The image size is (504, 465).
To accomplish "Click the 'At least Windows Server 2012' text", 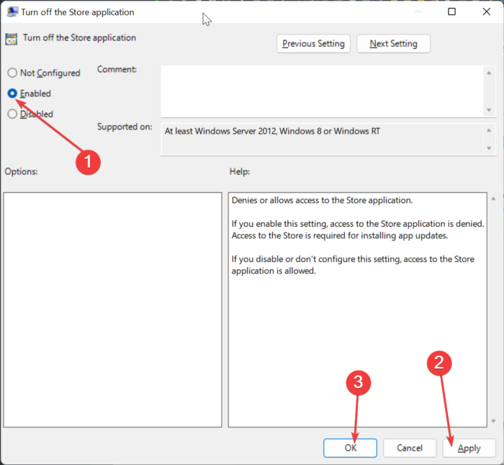I will point(272,131).
